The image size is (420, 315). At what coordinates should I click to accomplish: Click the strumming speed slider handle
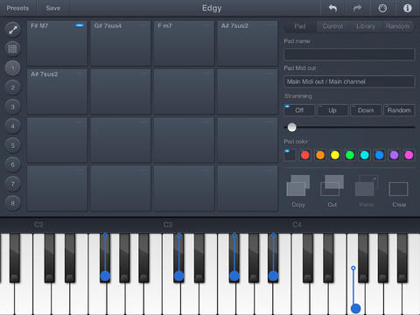point(291,127)
